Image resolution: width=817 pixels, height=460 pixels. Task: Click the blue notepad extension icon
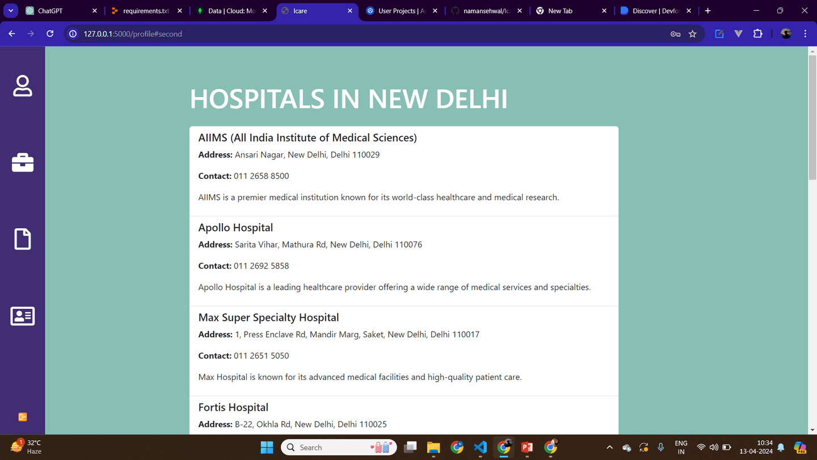click(x=719, y=34)
